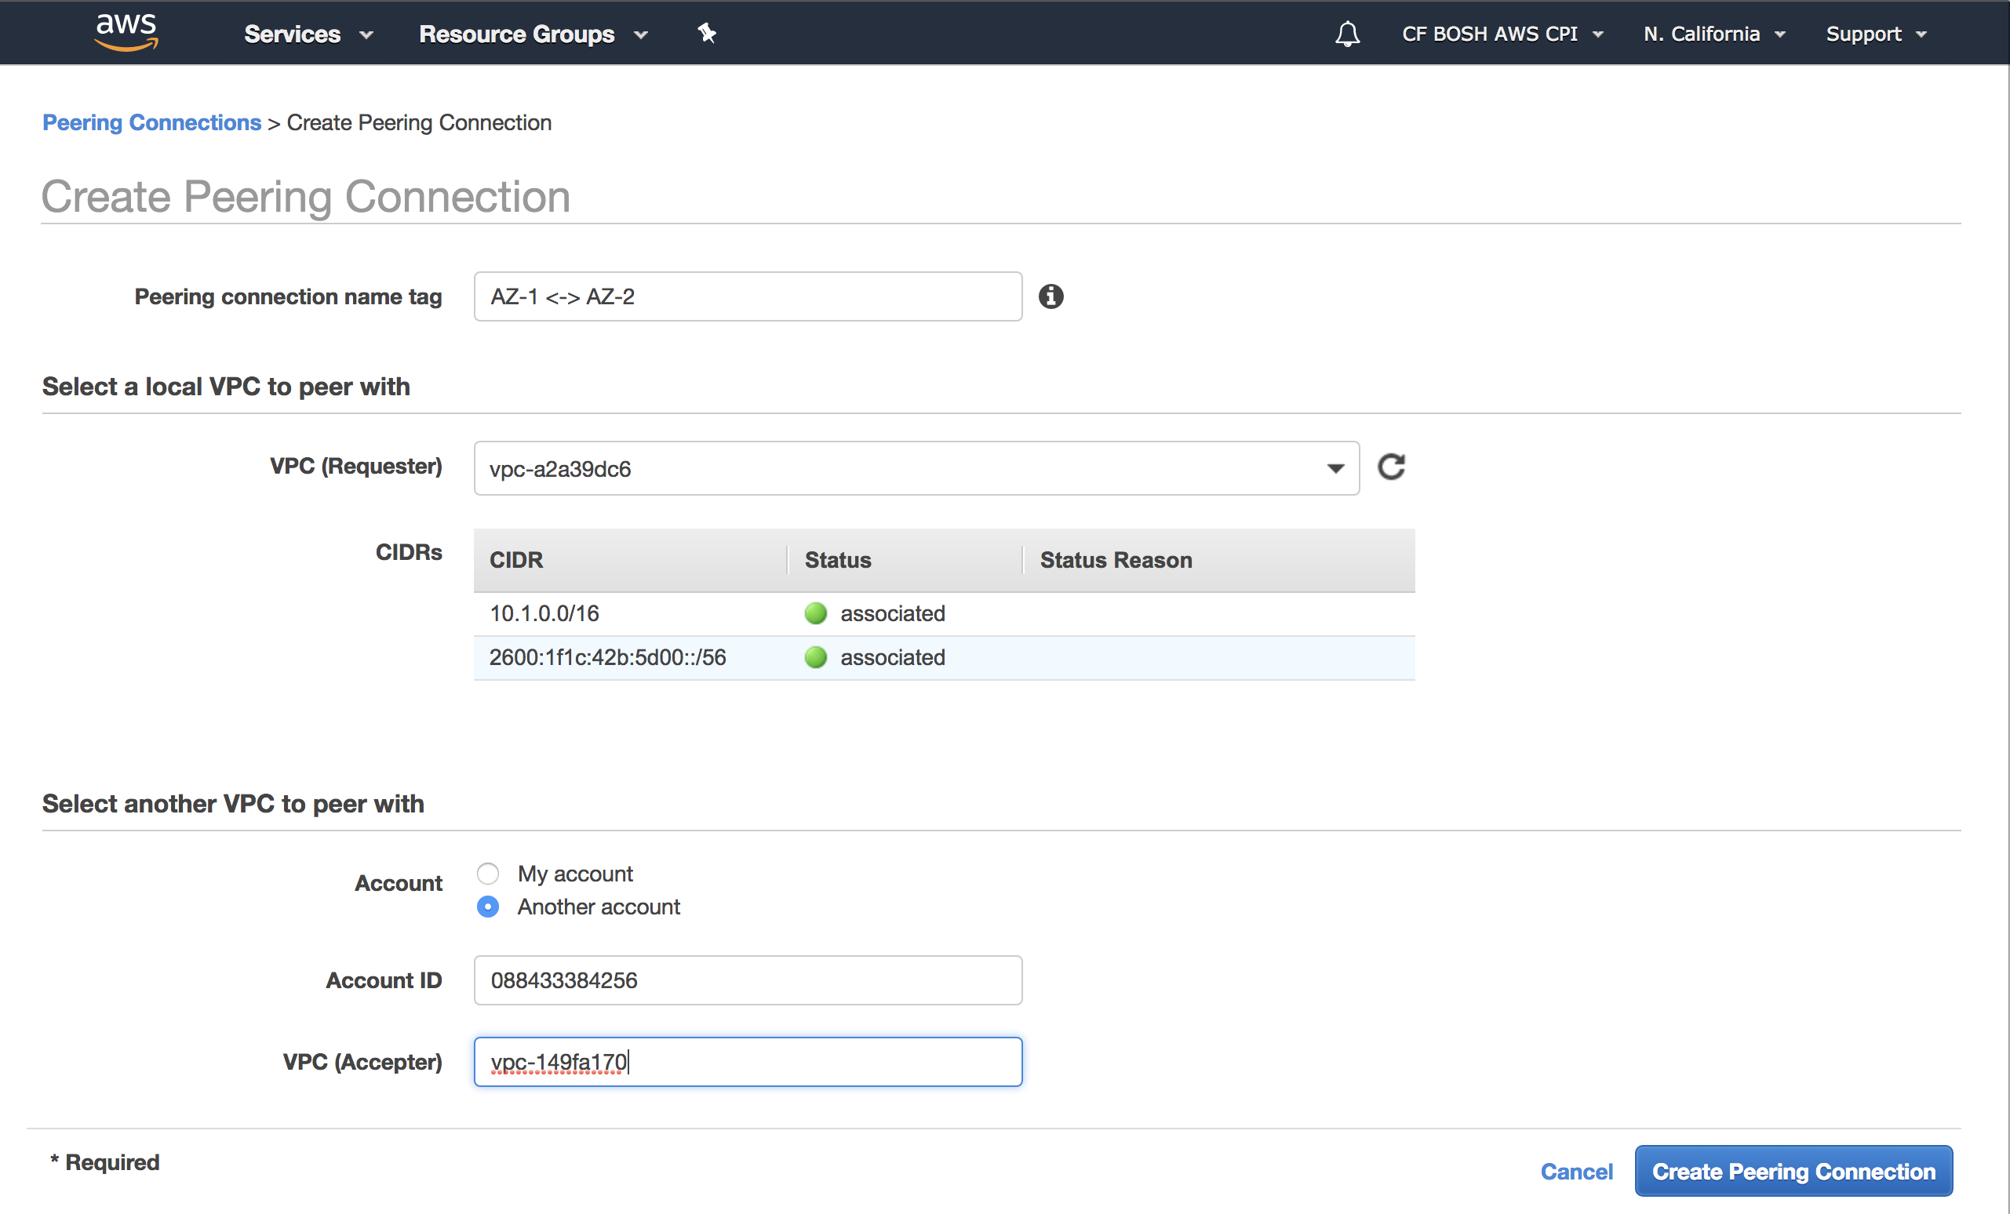Select the Another account radio option

(488, 907)
